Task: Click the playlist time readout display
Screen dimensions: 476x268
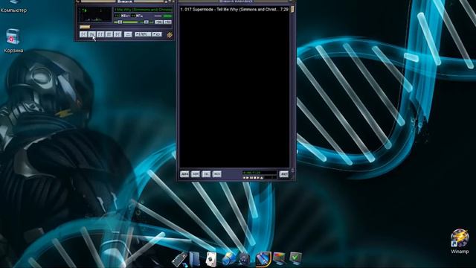Action: click(260, 173)
